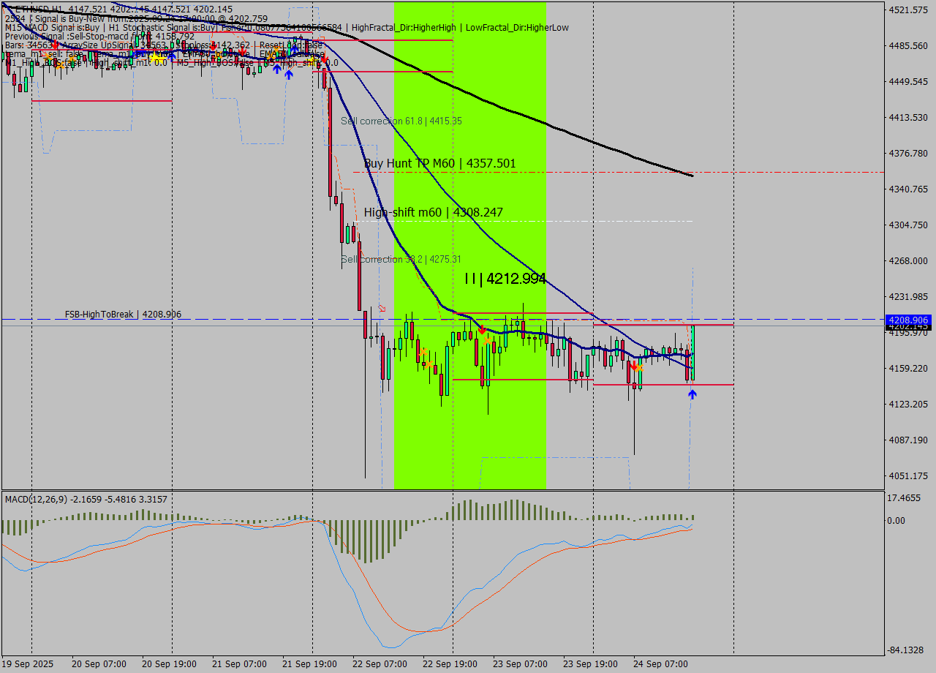Select the small red outlined arrow near FSB-HighToBreak line
Image resolution: width=936 pixels, height=673 pixels.
click(x=382, y=308)
